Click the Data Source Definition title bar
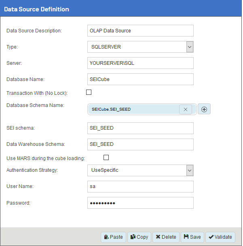The height and width of the screenshot is (246, 243). (121, 9)
